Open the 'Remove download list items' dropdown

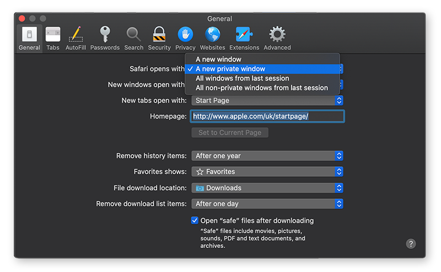click(267, 204)
